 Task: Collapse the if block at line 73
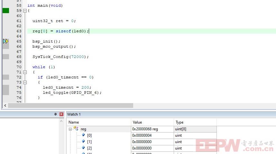pyautogui.click(x=25, y=82)
